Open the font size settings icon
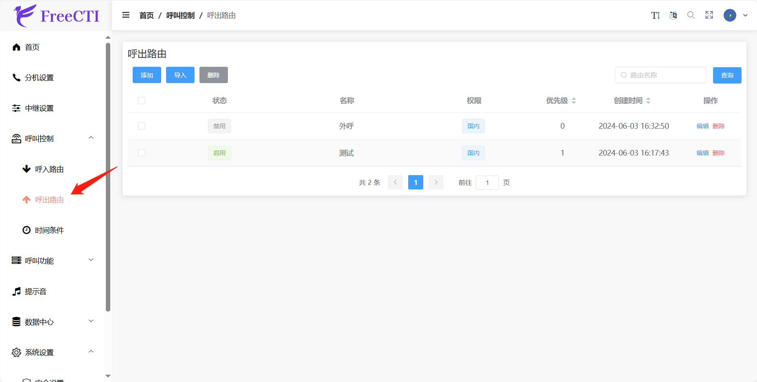 pos(655,15)
